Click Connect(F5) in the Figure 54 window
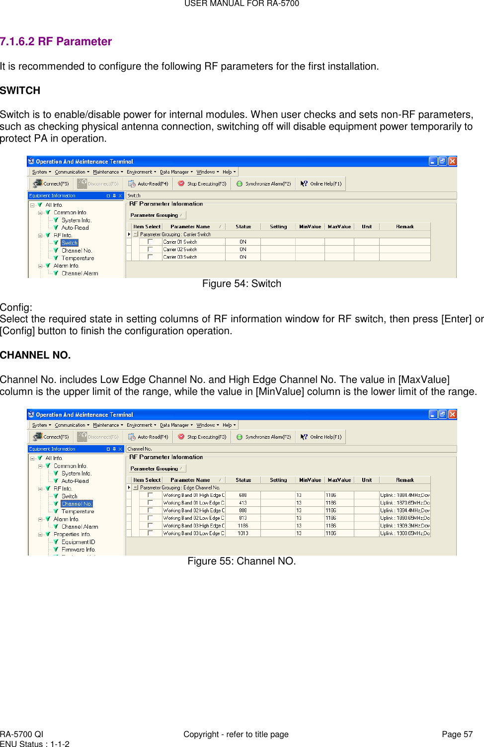This screenshot has width=484, height=747. tap(51, 184)
